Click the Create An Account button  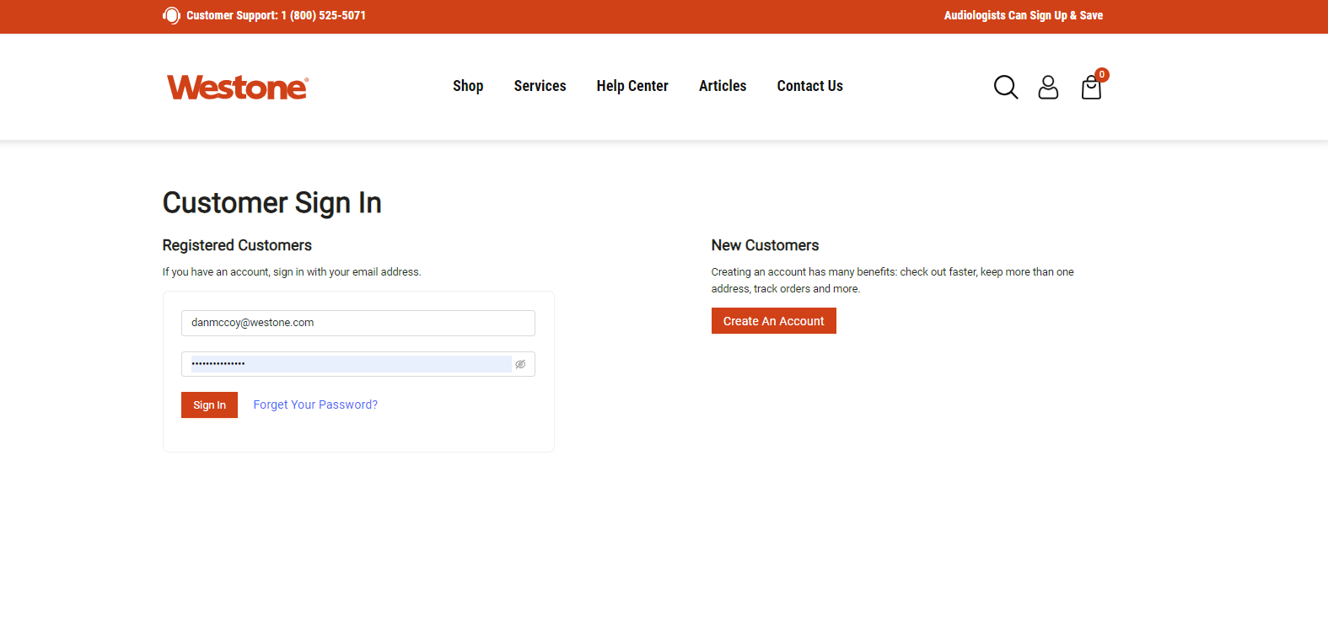773,321
